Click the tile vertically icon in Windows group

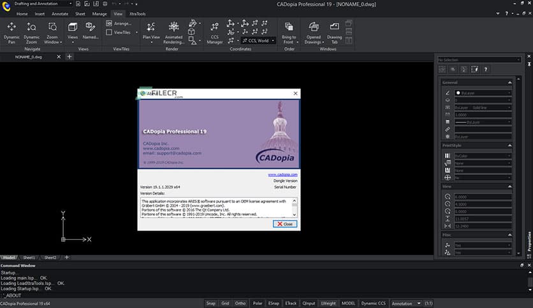348,40
